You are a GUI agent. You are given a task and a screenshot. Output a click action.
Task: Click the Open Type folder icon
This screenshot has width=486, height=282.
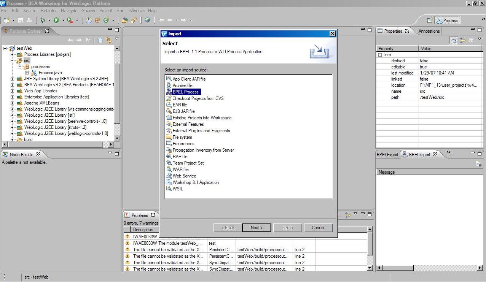pyautogui.click(x=125, y=20)
